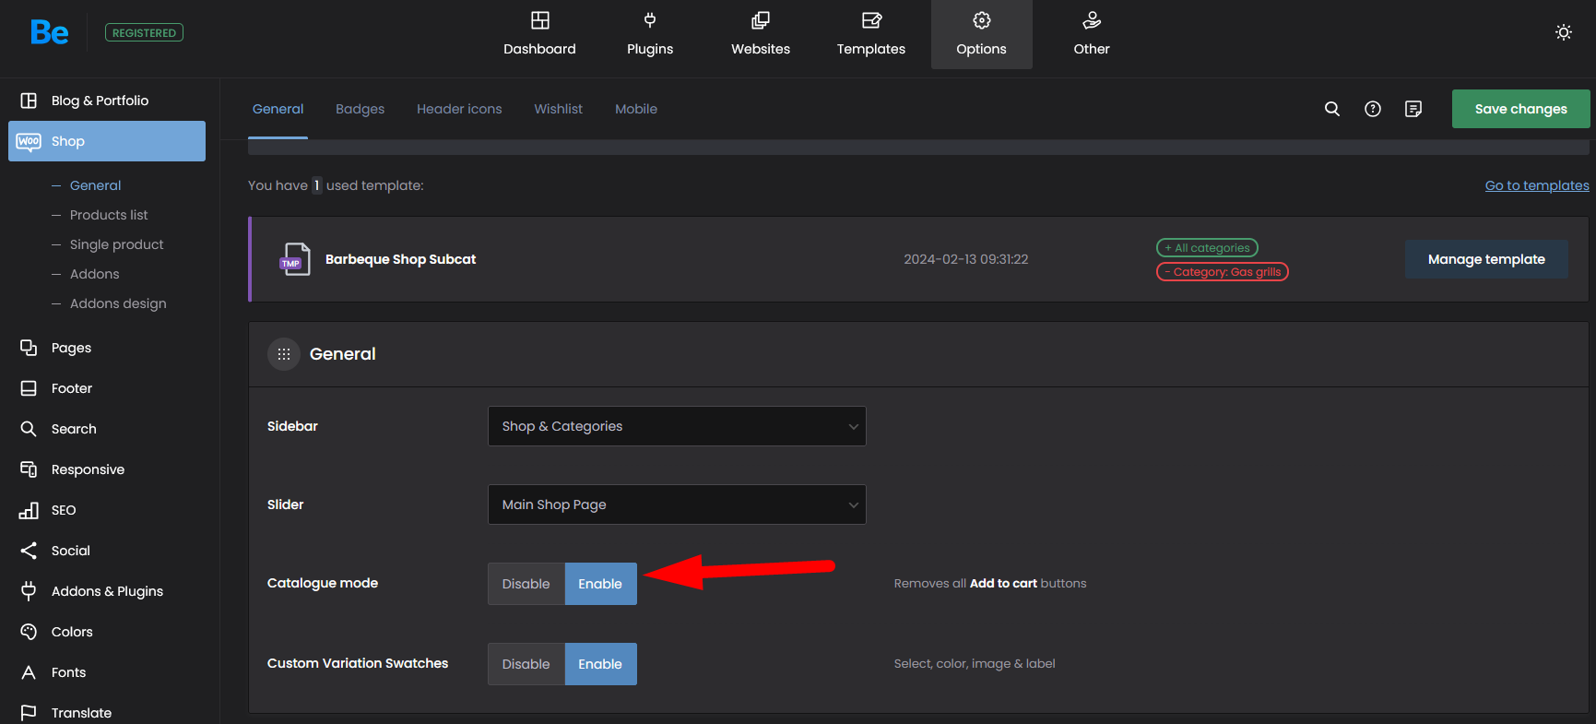1596x724 pixels.
Task: Open the Sidebar dropdown showing Shop & Categories
Action: [x=677, y=426]
